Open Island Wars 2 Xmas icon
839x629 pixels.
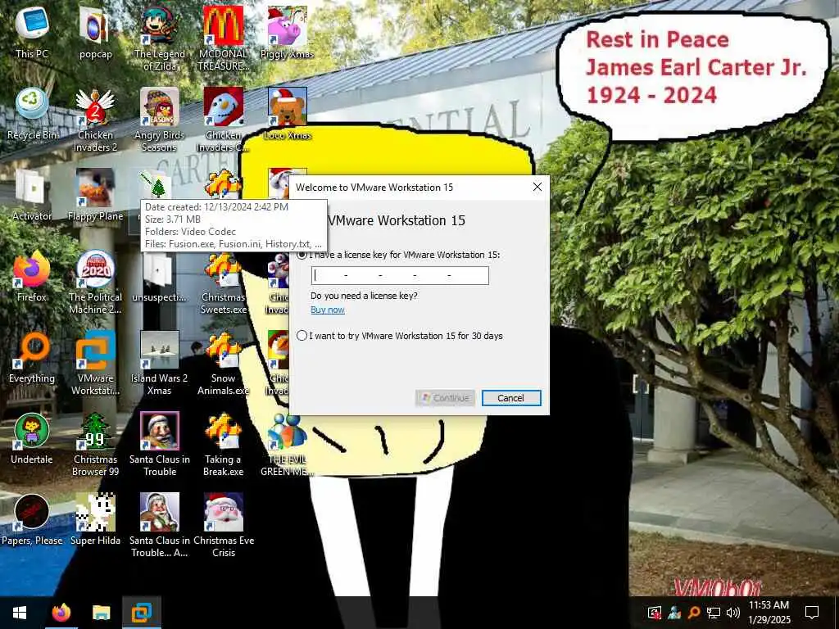pos(160,362)
